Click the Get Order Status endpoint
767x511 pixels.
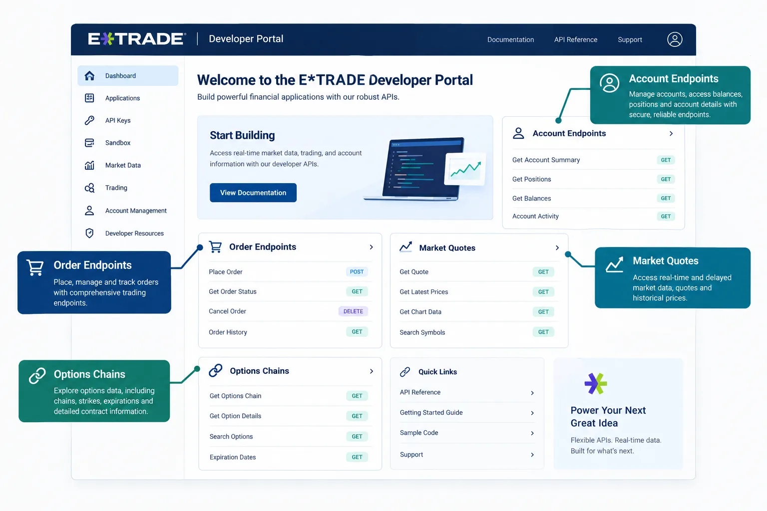tap(288, 291)
